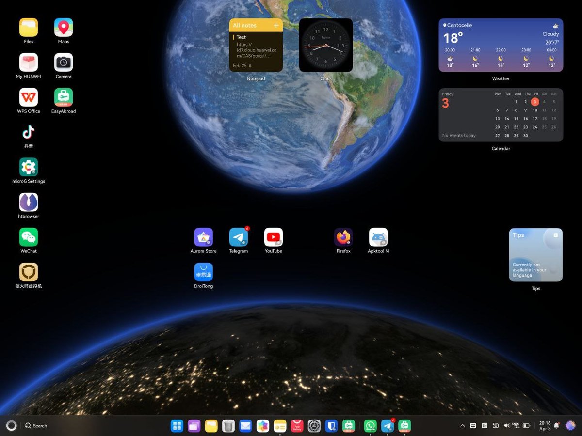The image size is (582, 436).
Task: Launch AppGallery from dock
Action: [x=297, y=426]
